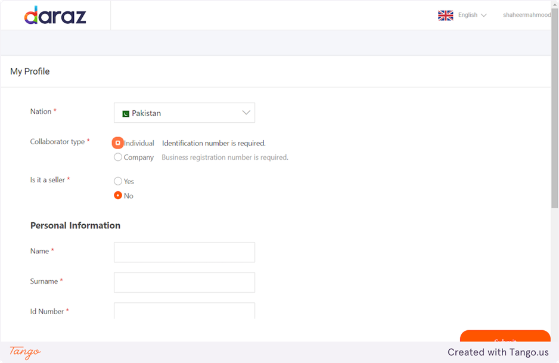Click the Daraz logo in header
The width and height of the screenshot is (559, 363).
coord(55,15)
